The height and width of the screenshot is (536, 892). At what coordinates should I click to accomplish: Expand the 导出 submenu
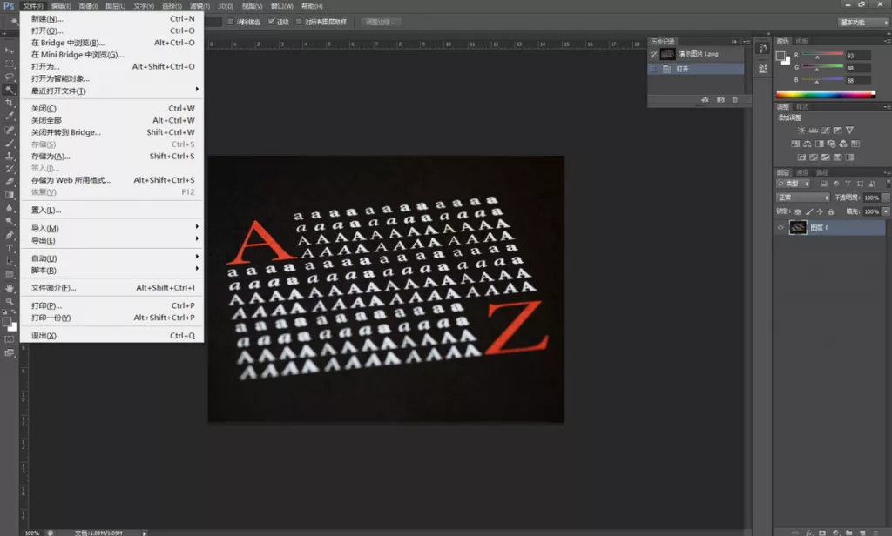tap(111, 240)
